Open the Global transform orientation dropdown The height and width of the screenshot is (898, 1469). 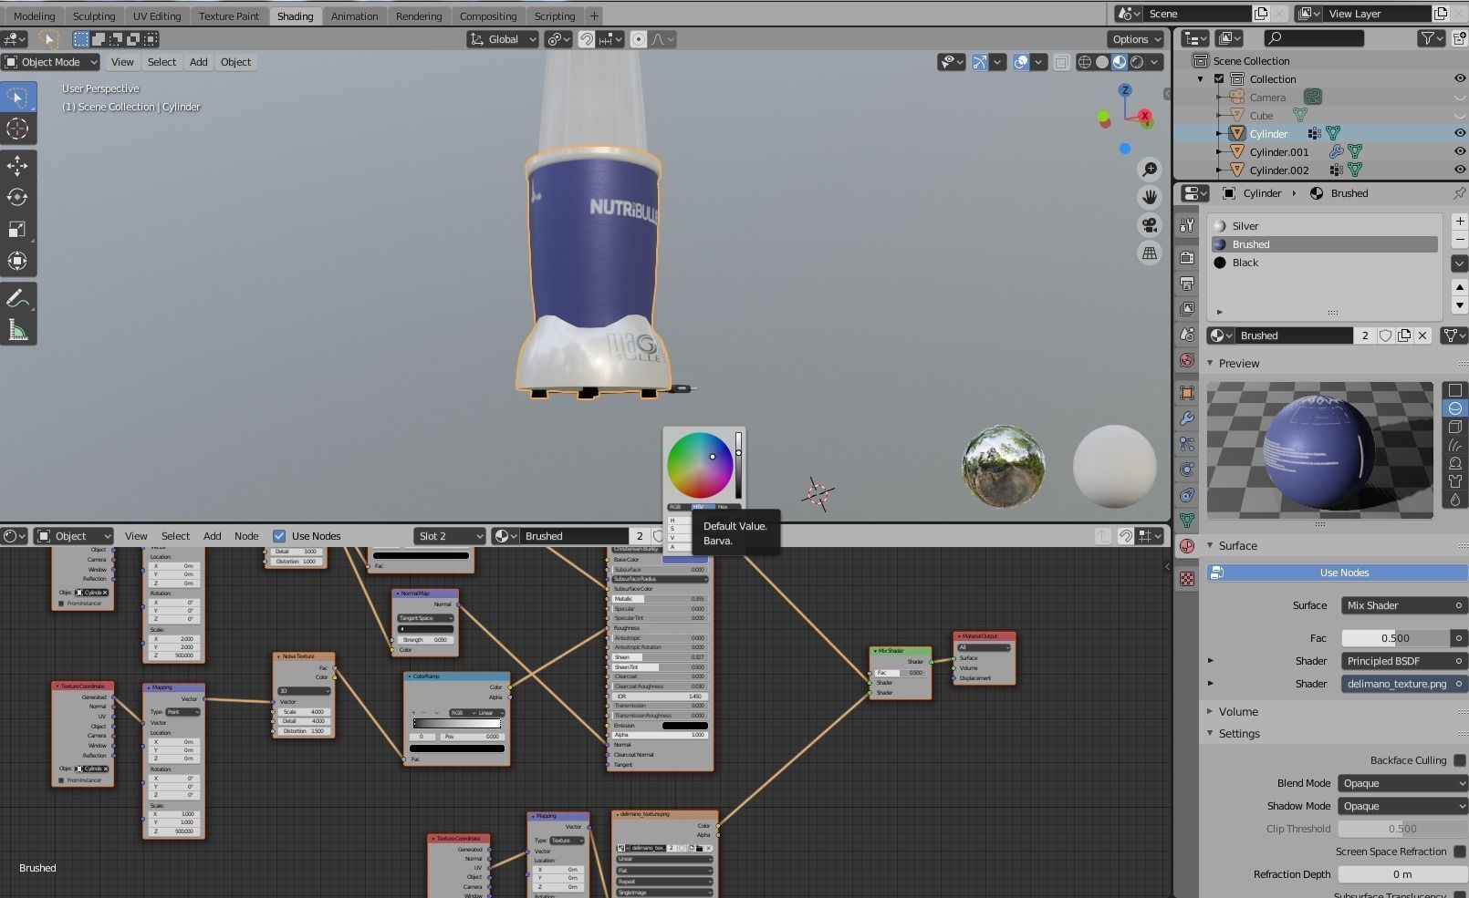[503, 39]
